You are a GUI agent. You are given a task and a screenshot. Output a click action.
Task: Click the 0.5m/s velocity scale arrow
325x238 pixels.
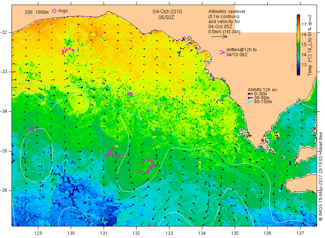point(219,37)
